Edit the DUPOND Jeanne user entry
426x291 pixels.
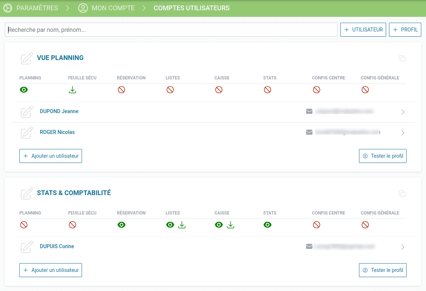(x=26, y=112)
